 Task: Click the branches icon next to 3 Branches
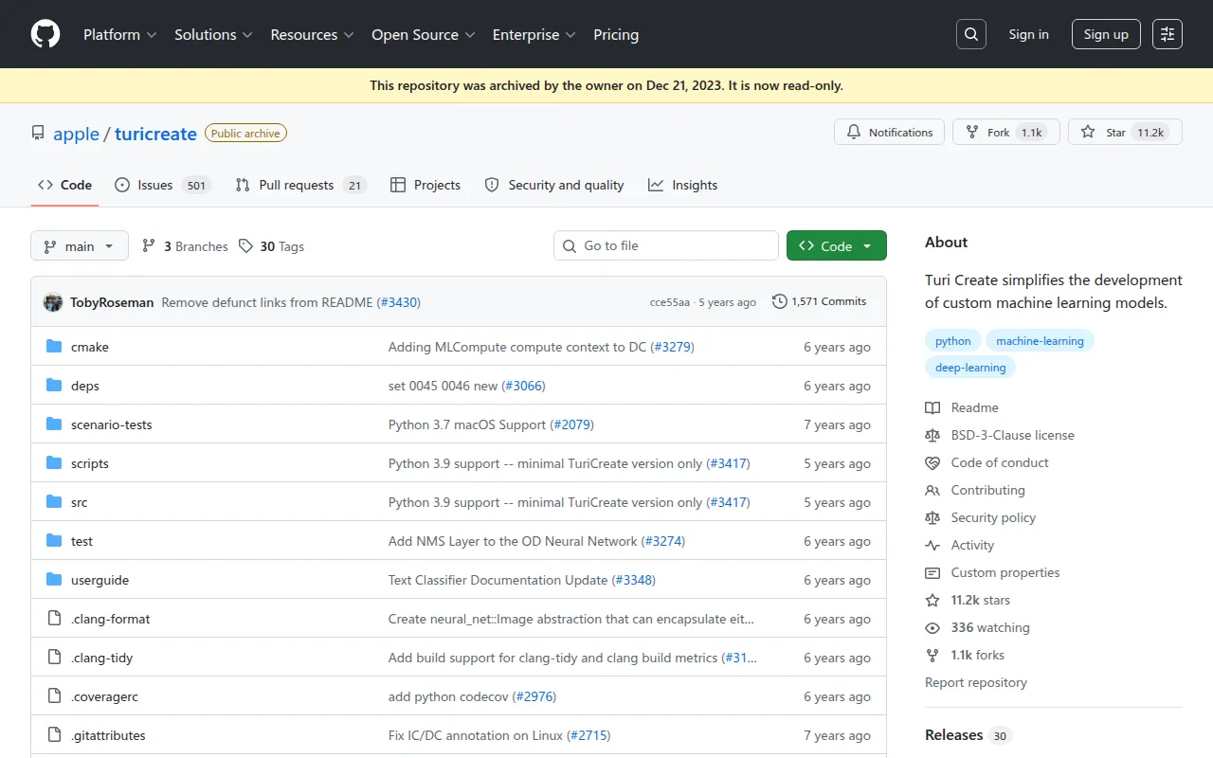click(x=149, y=246)
